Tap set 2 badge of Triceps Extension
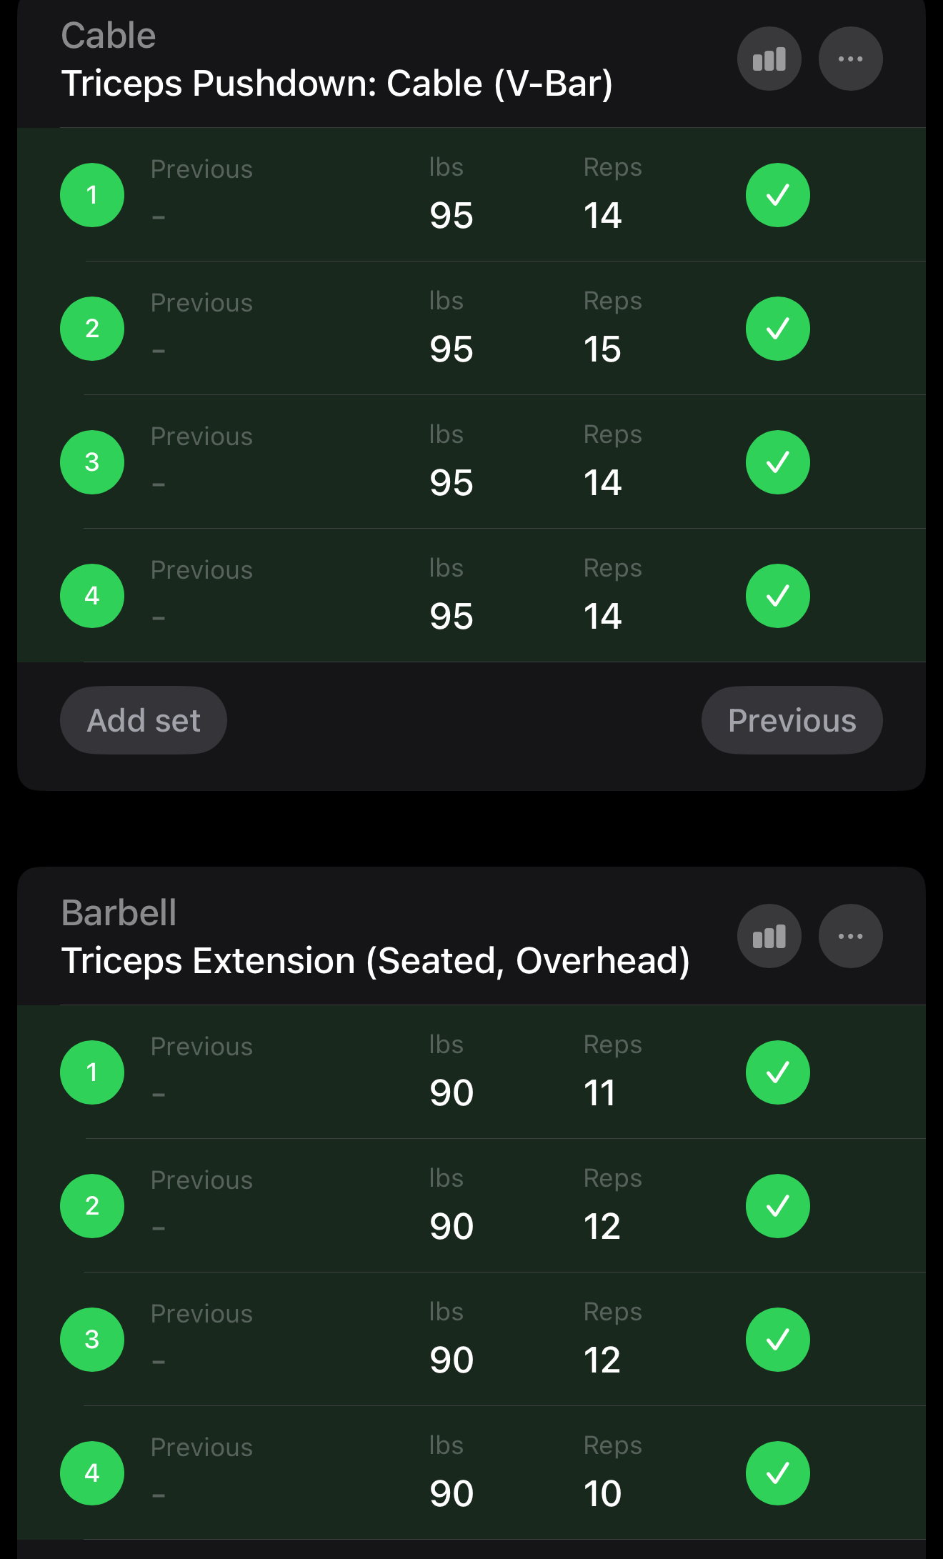943x1559 pixels. point(92,1206)
